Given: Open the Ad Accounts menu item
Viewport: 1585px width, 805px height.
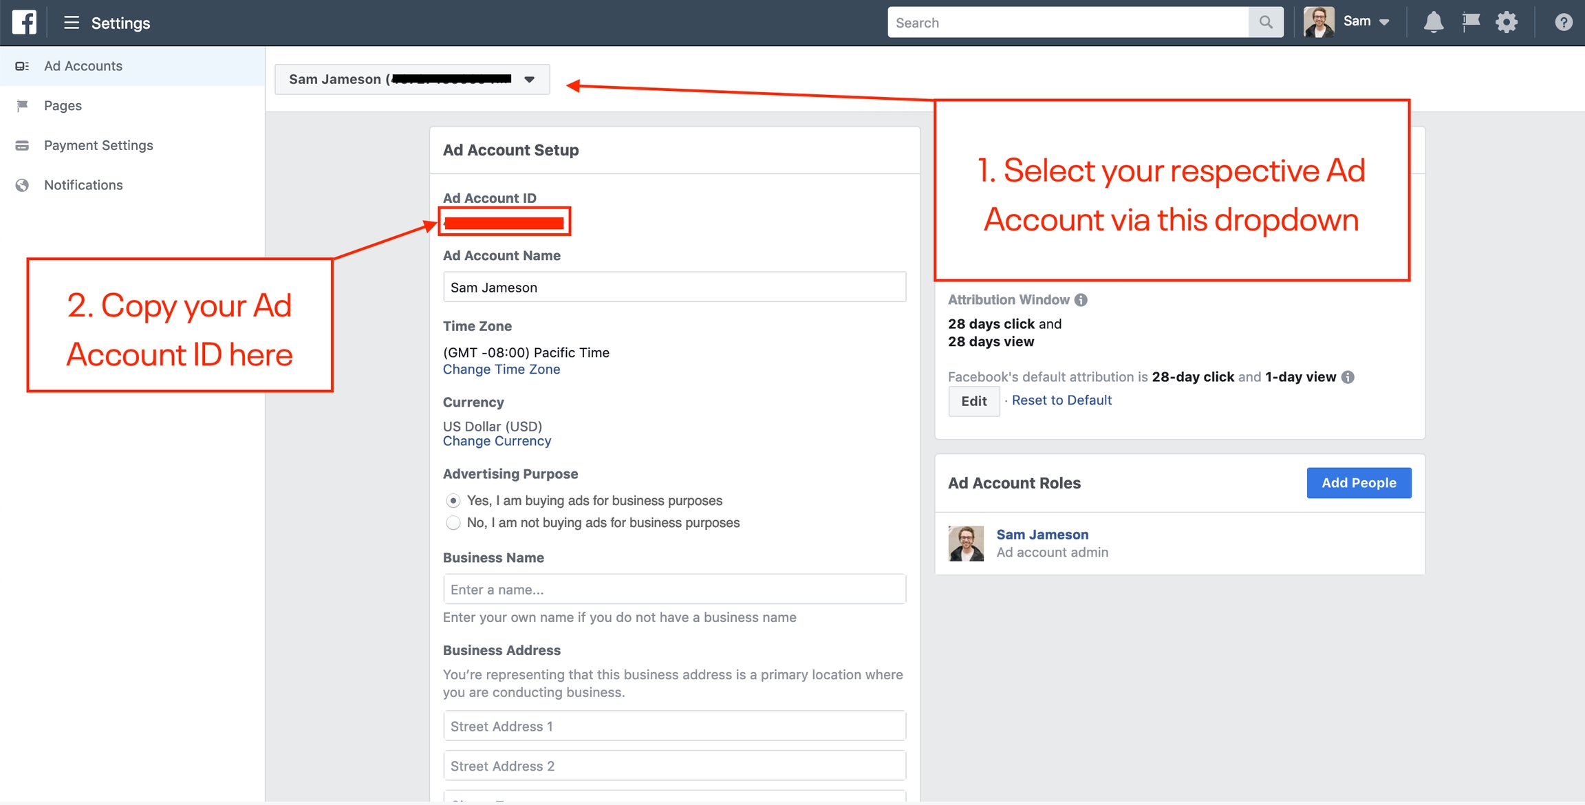Looking at the screenshot, I should pos(132,66).
